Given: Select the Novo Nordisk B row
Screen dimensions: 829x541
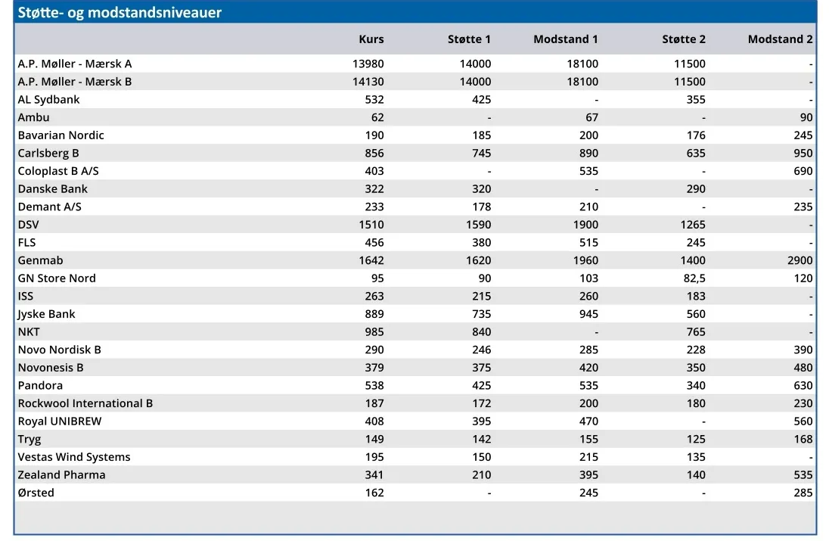Looking at the screenshot, I should click(415, 350).
